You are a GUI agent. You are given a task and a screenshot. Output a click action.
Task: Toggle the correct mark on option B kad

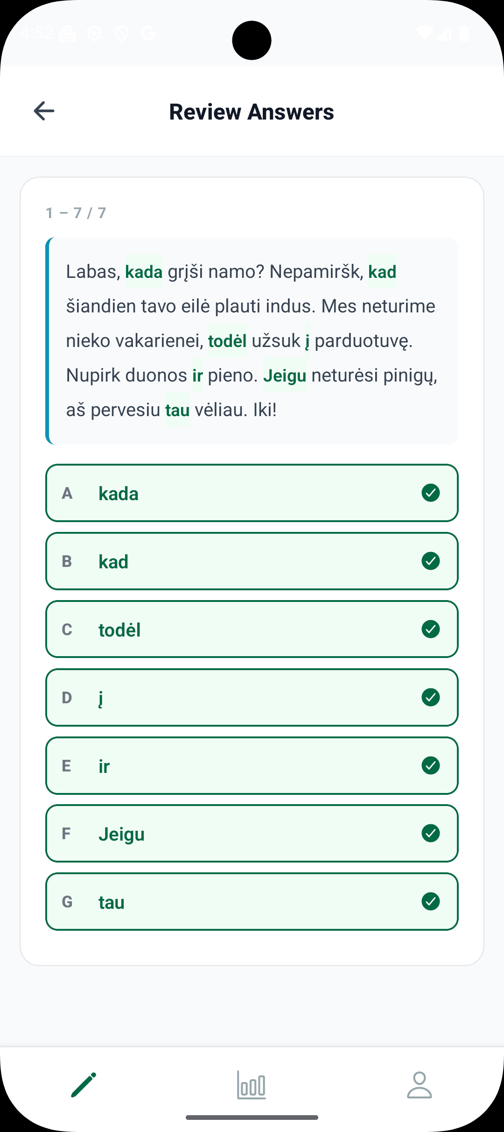pos(430,561)
